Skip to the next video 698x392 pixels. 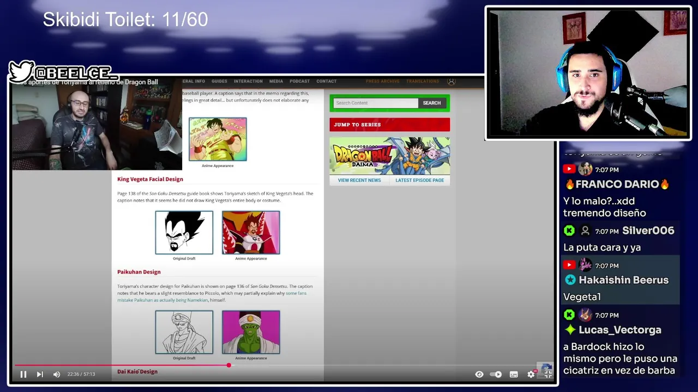(x=40, y=374)
